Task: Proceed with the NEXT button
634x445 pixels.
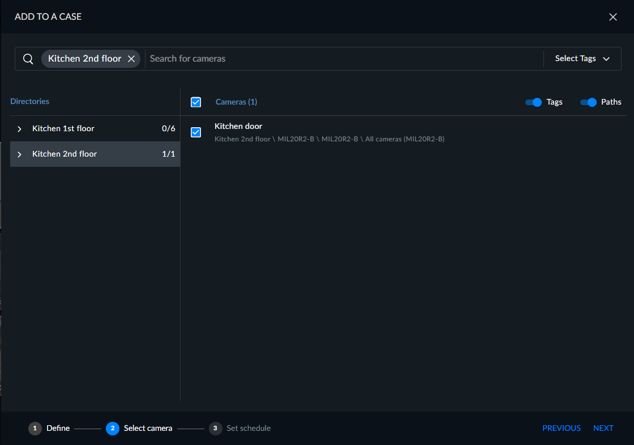Action: [x=603, y=429]
